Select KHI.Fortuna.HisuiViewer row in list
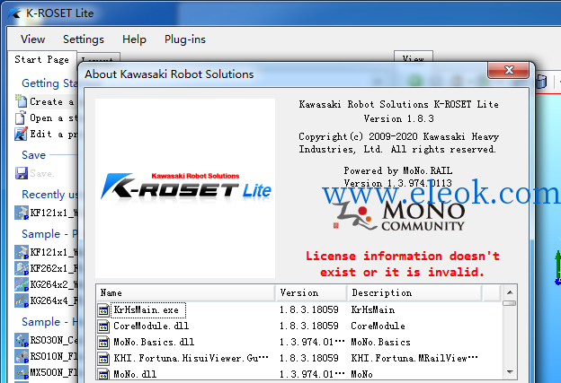 click(x=298, y=358)
